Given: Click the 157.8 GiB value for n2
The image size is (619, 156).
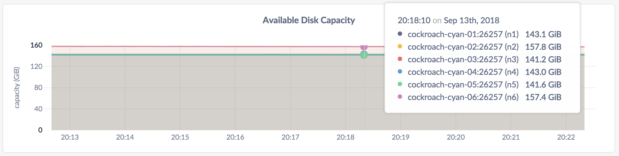Looking at the screenshot, I should (543, 47).
